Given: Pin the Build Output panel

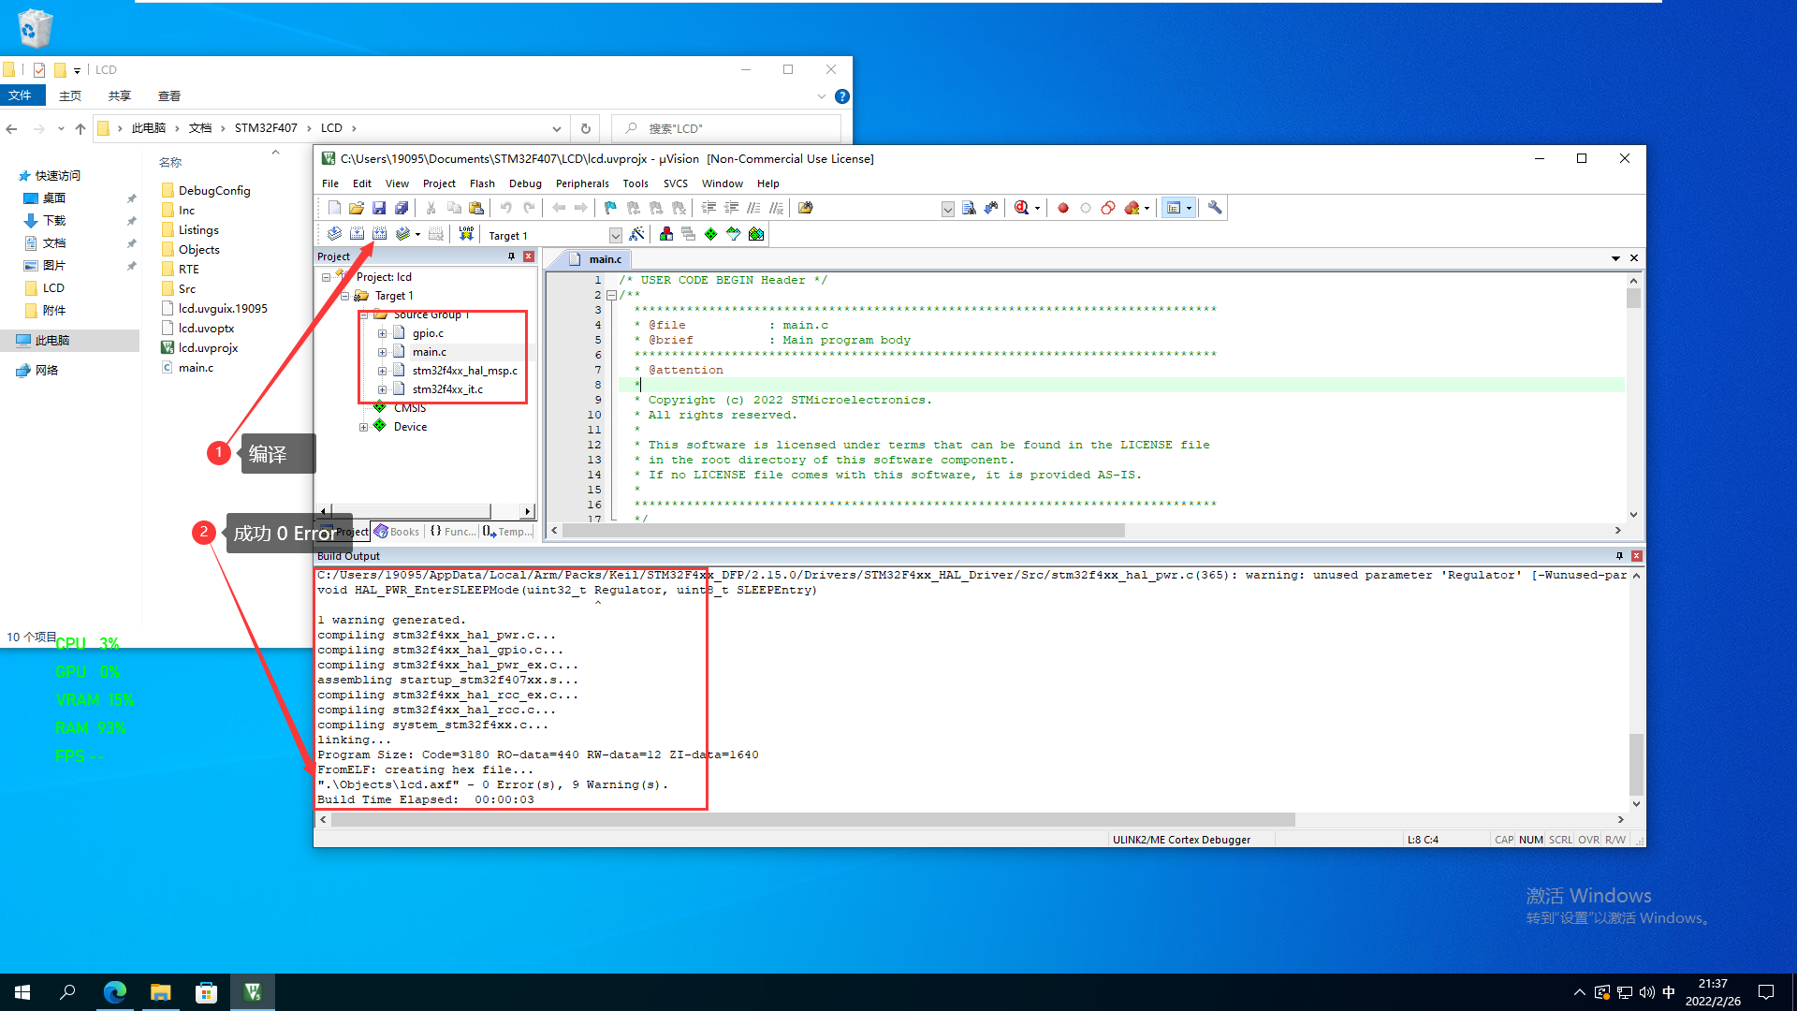Looking at the screenshot, I should 1619,556.
